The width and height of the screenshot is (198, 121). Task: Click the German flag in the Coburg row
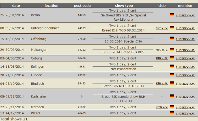(x=172, y=58)
